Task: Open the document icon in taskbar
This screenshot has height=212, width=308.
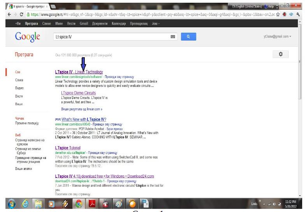Action: pyautogui.click(x=146, y=204)
